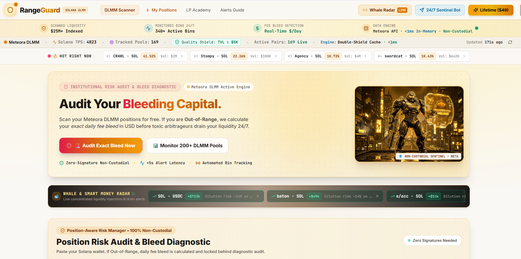This screenshot has width=521, height=259.
Task: Click the Data Engine database icon
Action: 366,28
